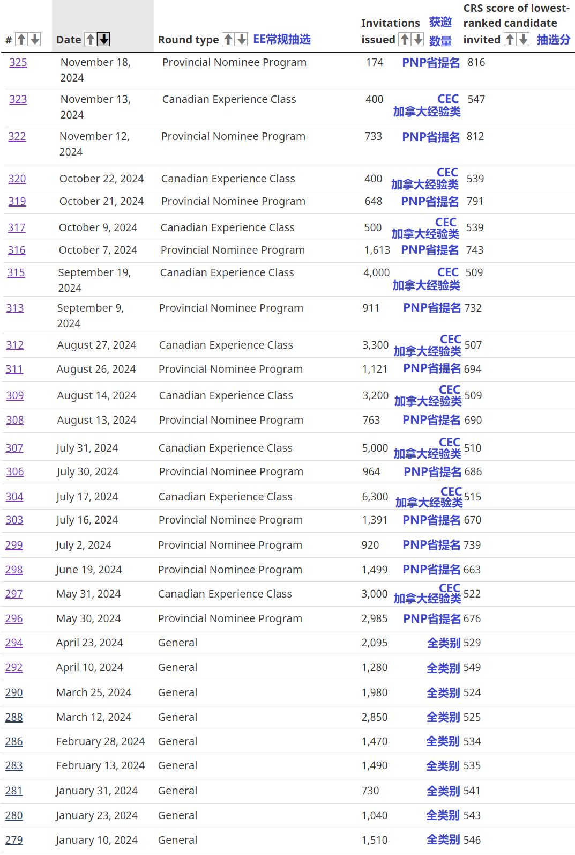Sort the # column descending
This screenshot has width=575, height=855.
35,39
